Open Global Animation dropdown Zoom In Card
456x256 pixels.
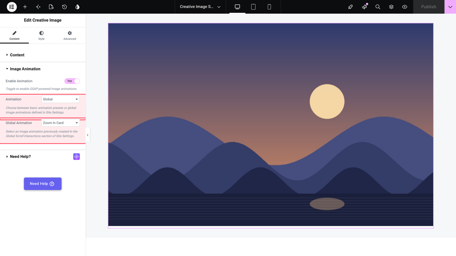pyautogui.click(x=60, y=123)
